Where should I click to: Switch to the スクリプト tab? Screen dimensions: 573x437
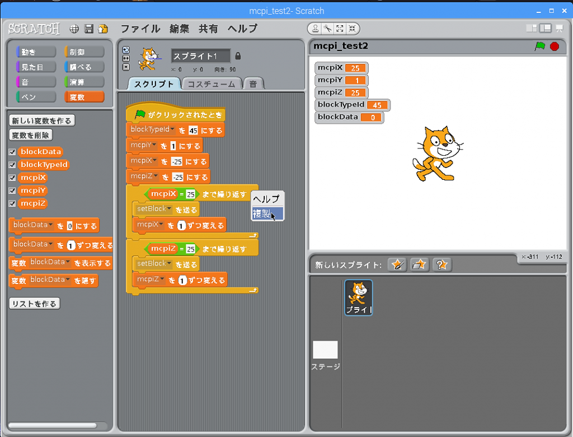point(154,84)
